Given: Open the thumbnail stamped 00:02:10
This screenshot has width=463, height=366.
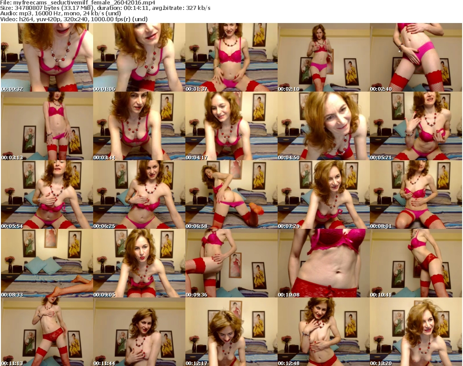Looking at the screenshot, I should (324, 57).
